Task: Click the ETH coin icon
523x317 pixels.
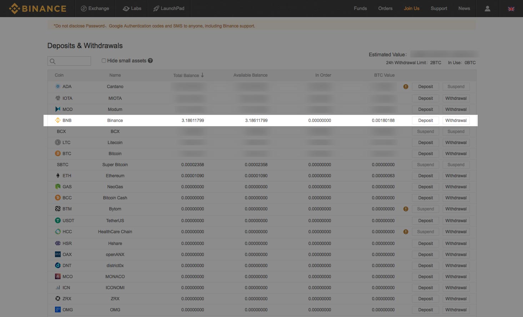Action: pyautogui.click(x=58, y=175)
